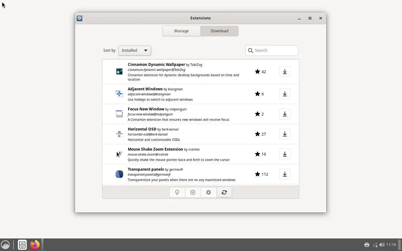This screenshot has height=251, width=402.
Task: Click the volume tray icon
Action: [x=382, y=245]
